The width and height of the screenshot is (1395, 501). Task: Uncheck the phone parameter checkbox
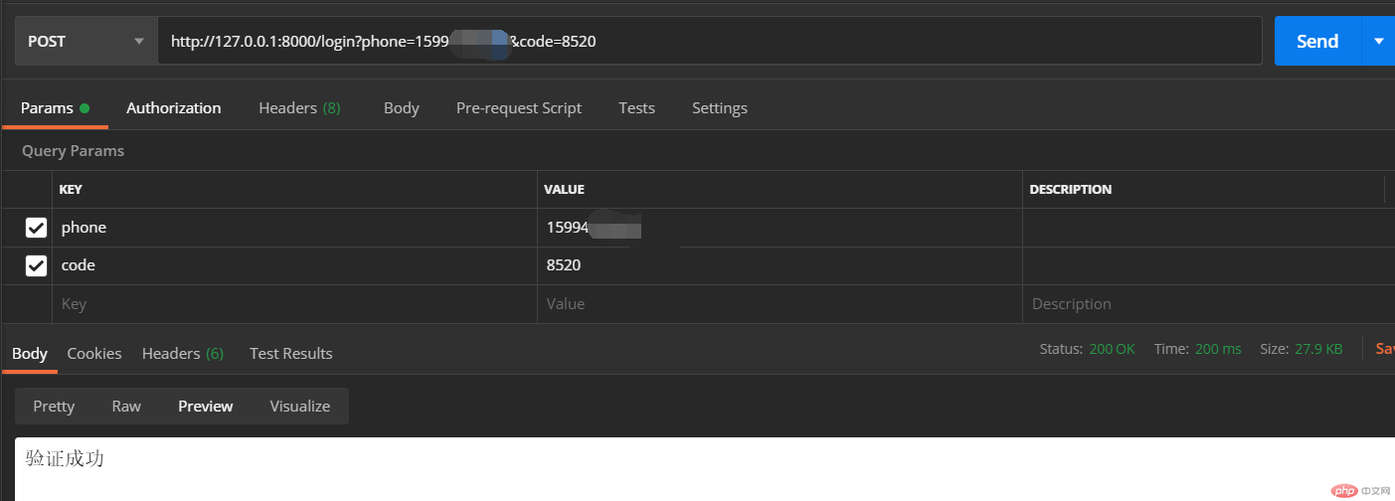[36, 228]
